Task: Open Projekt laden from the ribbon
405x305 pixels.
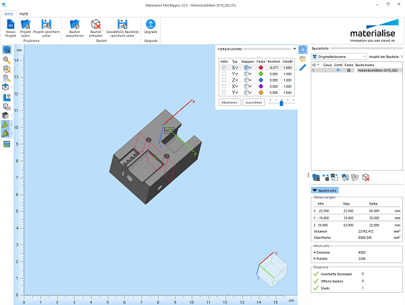Action: 26,24
